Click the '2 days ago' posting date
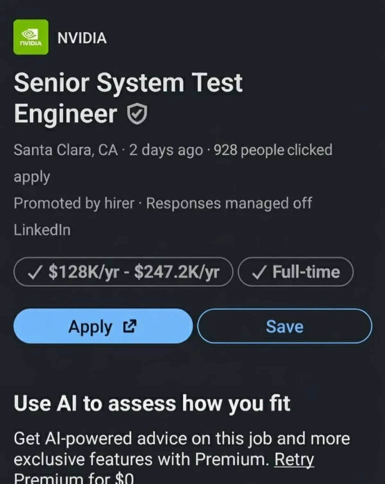 [x=166, y=150]
